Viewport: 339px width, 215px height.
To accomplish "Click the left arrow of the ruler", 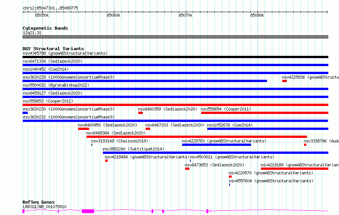I will 24,12.
